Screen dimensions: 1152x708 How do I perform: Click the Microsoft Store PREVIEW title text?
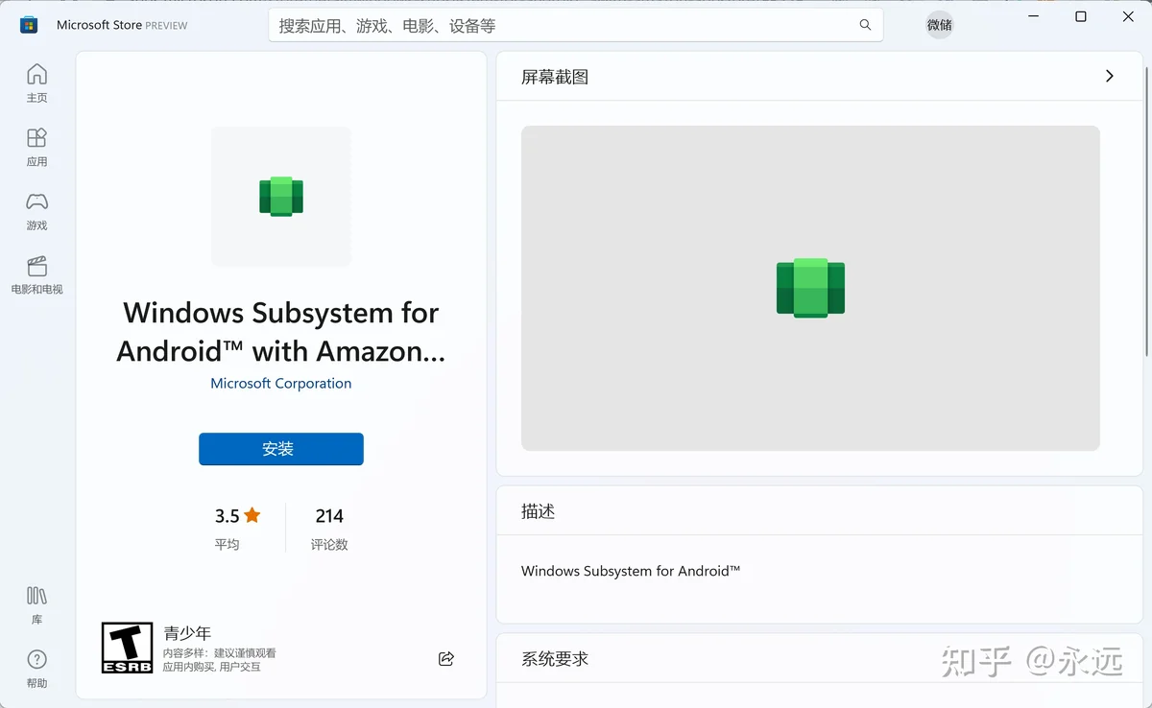[x=122, y=25]
